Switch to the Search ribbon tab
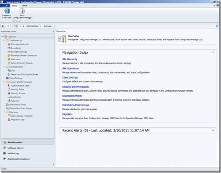This screenshot has height=173, width=221. click(x=24, y=6)
